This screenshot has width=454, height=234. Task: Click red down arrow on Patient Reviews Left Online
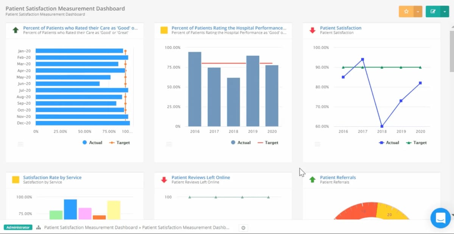point(164,179)
